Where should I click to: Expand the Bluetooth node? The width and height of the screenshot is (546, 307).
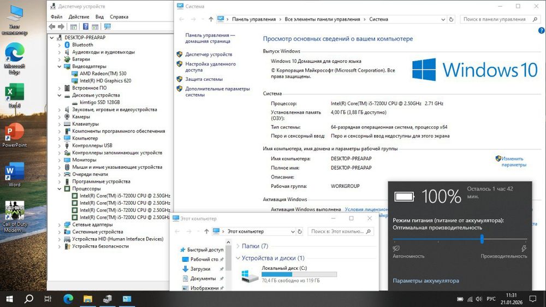59,45
